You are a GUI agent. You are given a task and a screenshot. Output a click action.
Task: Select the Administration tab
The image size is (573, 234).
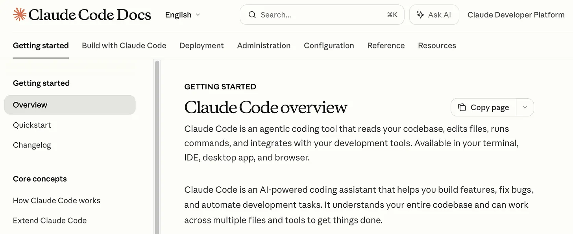[x=264, y=46]
